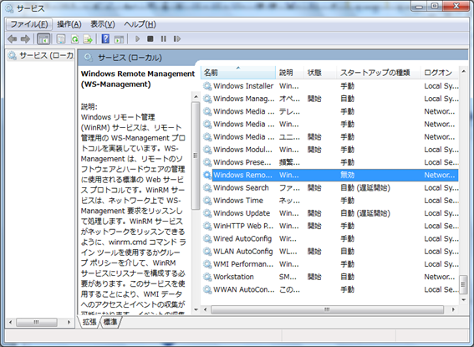Select the Windows Update service name
The width and height of the screenshot is (474, 347).
[x=242, y=213]
